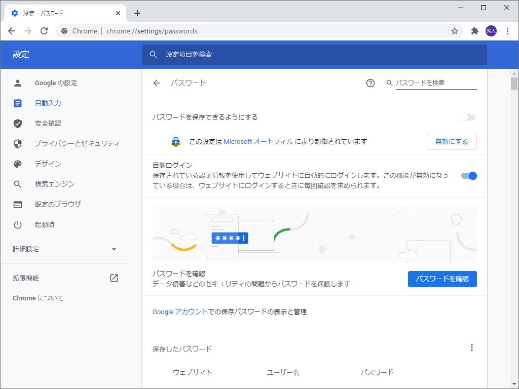Image resolution: width=519 pixels, height=389 pixels.
Task: Click the 無効にする button
Action: (x=452, y=142)
